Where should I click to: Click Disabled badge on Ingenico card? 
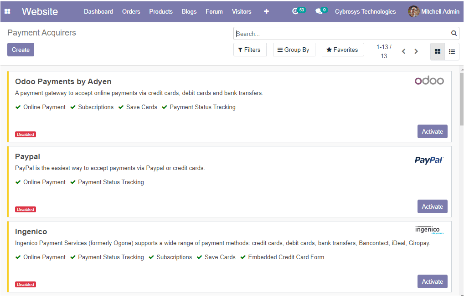tap(26, 284)
